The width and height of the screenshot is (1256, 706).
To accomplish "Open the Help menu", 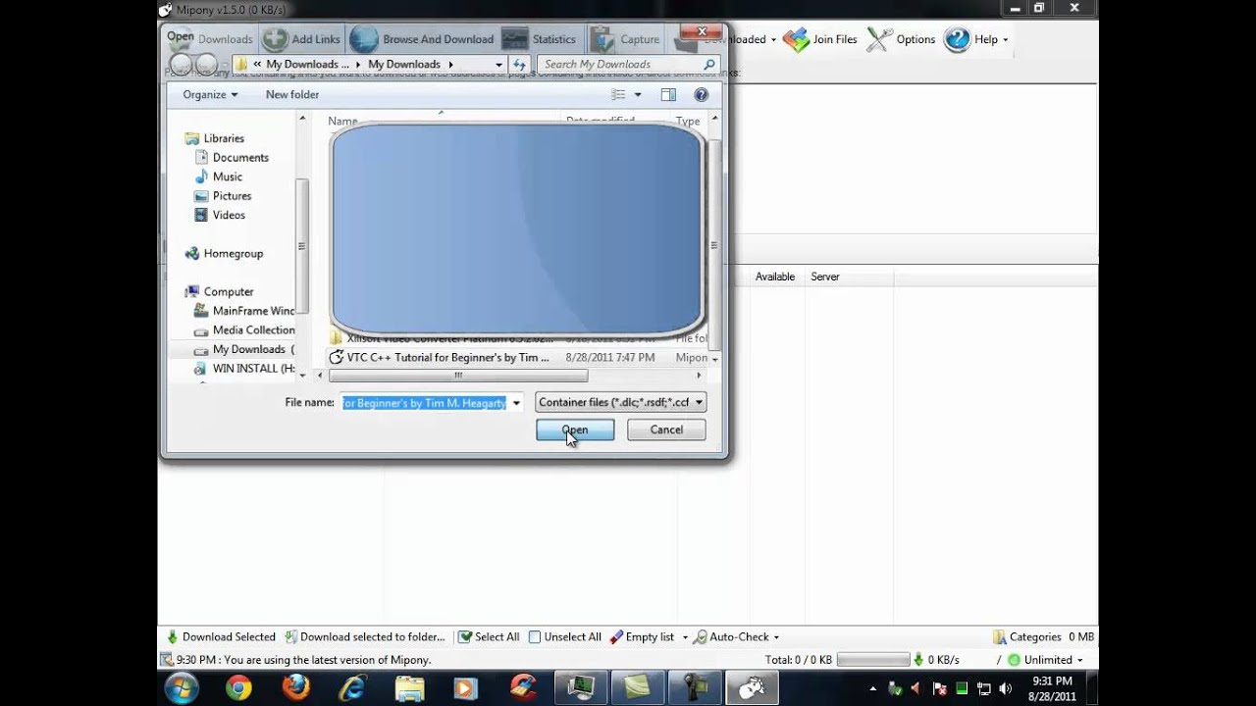I will [976, 39].
